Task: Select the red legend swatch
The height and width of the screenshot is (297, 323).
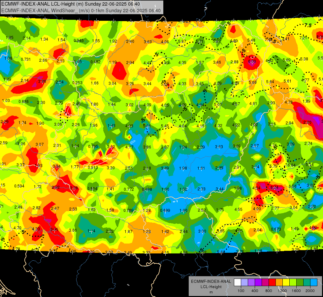Action: 272,282
